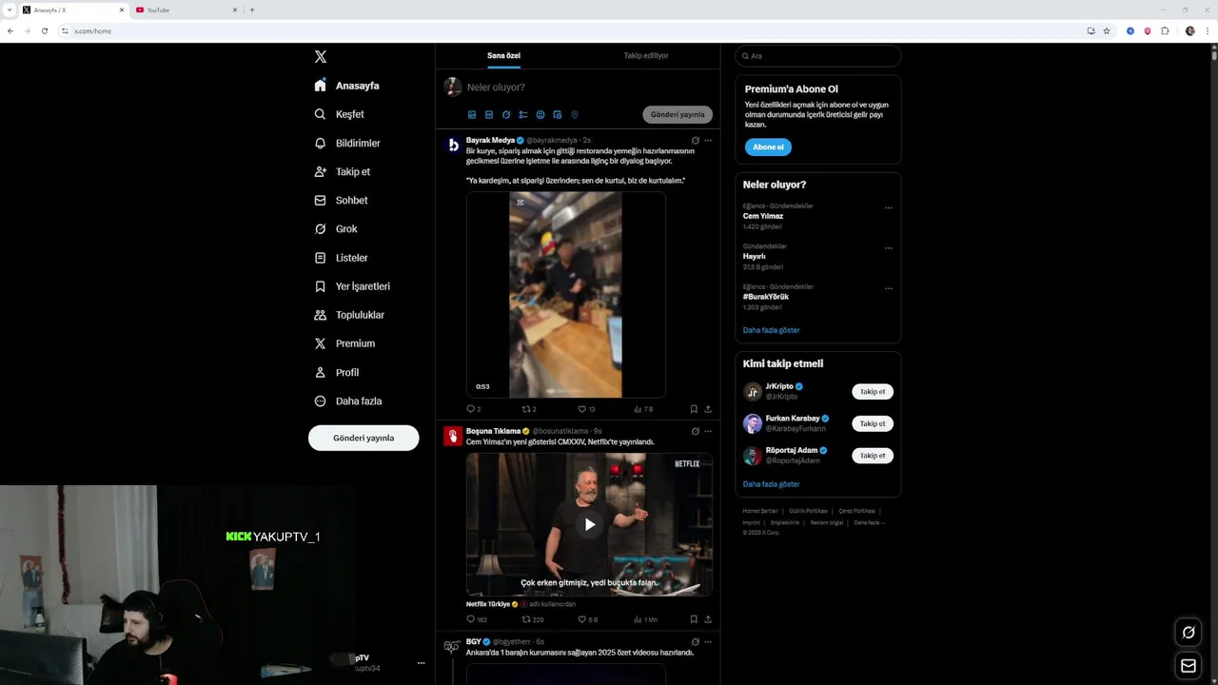Viewport: 1218px width, 685px height.
Task: Like the Bayrak Medya post
Action: pos(582,409)
